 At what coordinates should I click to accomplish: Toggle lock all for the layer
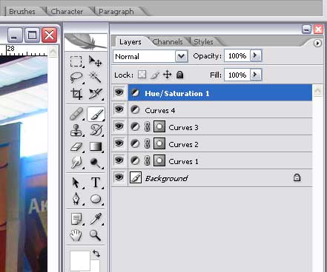pos(180,75)
